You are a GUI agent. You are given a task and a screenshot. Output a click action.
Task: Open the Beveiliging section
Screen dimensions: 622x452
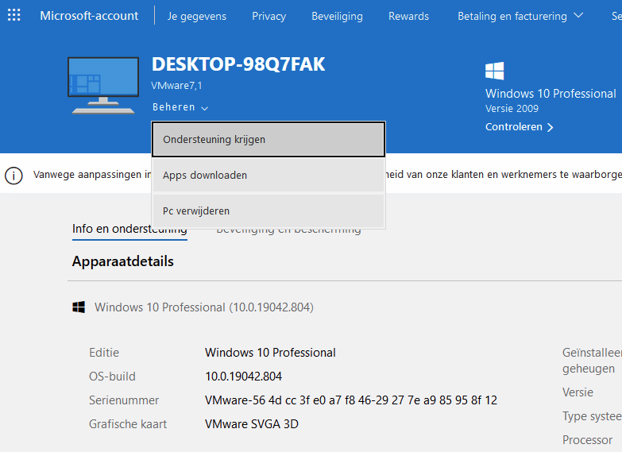pyautogui.click(x=337, y=16)
